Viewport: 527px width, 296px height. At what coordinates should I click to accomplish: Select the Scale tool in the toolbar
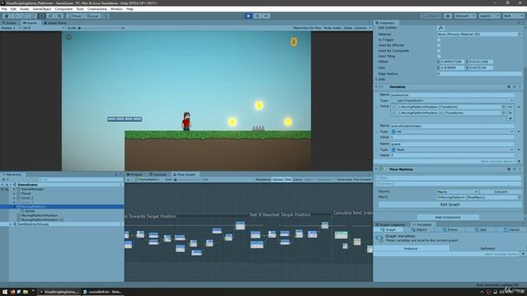click(x=33, y=16)
